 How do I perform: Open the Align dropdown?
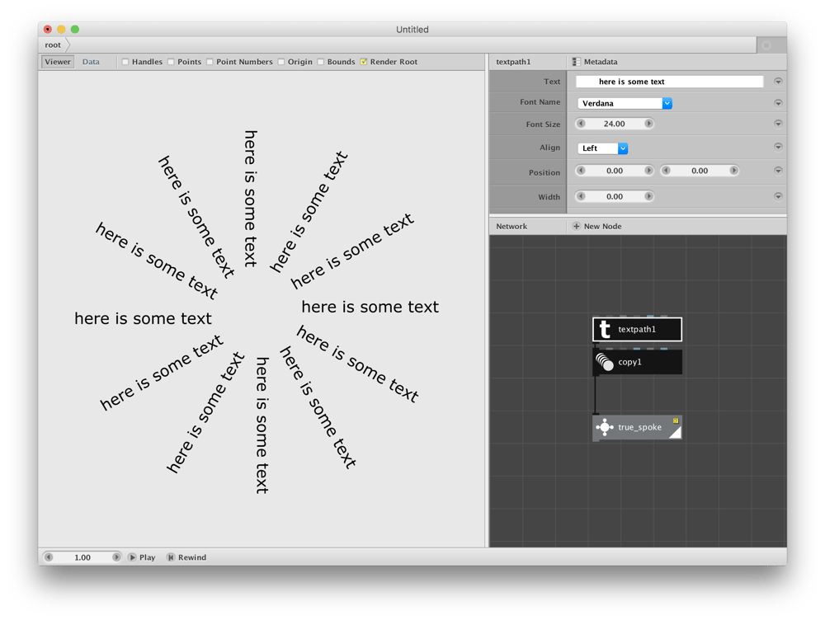[602, 148]
